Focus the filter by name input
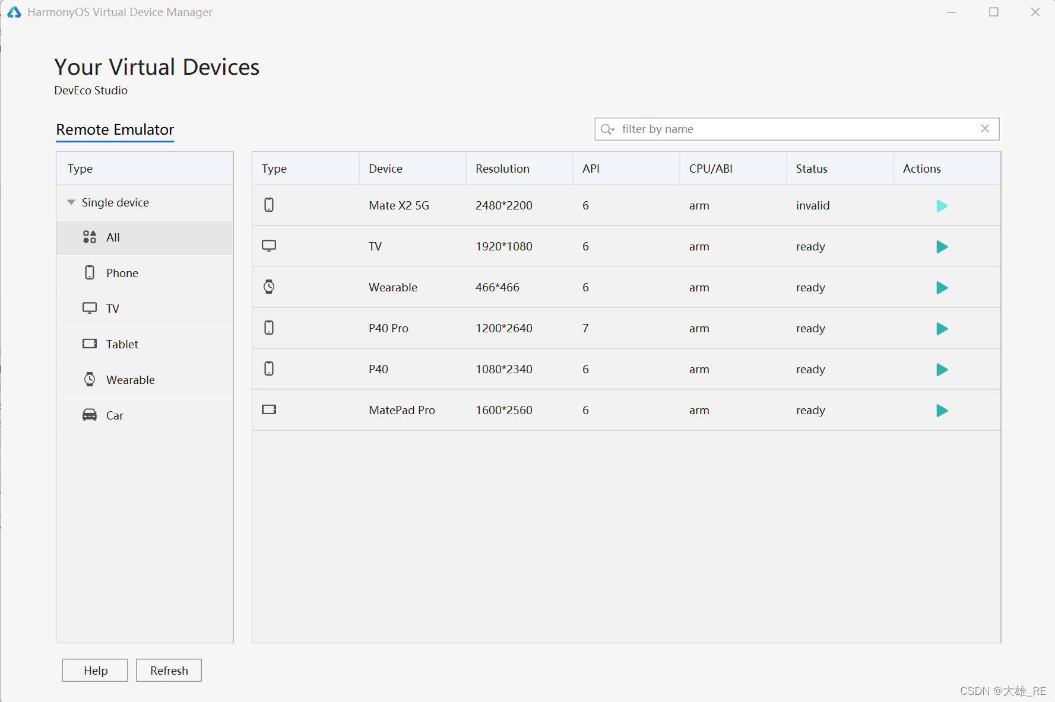 click(797, 129)
